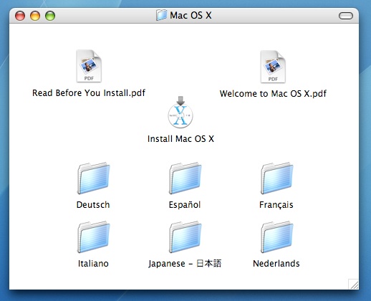Open the Welcome to Mac OS X PDF icon
Screen dimensions: 371x301
pyautogui.click(x=273, y=67)
